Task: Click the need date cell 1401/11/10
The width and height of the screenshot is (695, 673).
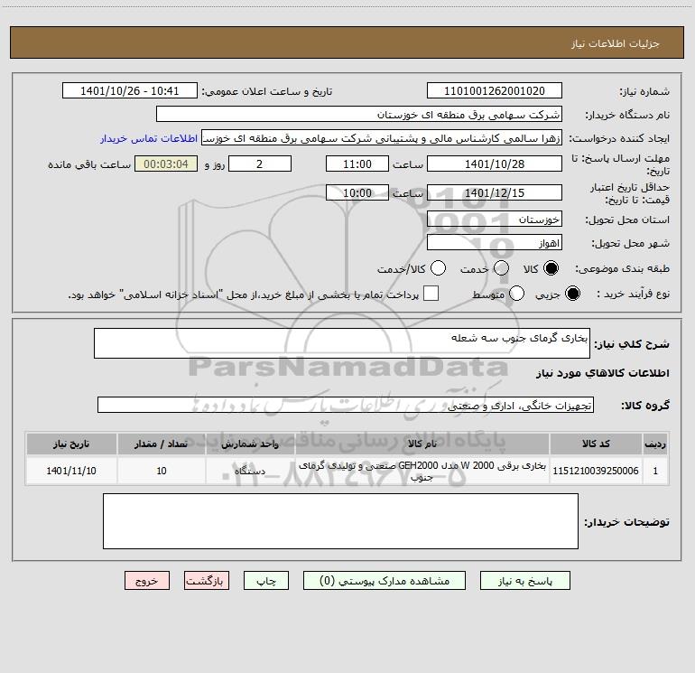Action: (x=71, y=471)
